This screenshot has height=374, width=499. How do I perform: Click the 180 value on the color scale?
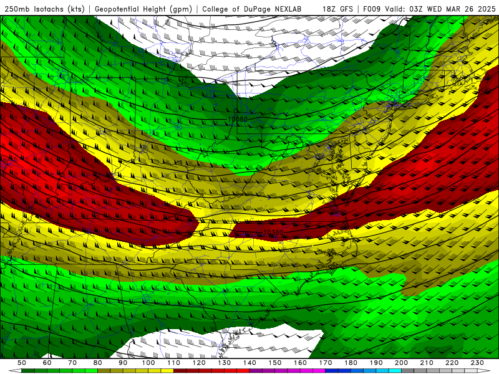coord(351,363)
